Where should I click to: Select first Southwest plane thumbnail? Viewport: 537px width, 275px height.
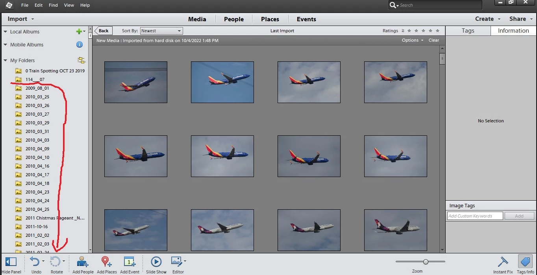136,82
